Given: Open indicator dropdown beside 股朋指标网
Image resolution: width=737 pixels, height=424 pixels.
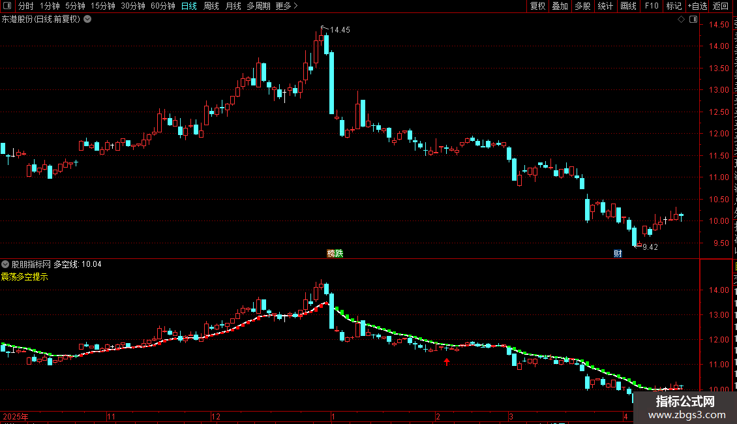Looking at the screenshot, I should (5, 264).
